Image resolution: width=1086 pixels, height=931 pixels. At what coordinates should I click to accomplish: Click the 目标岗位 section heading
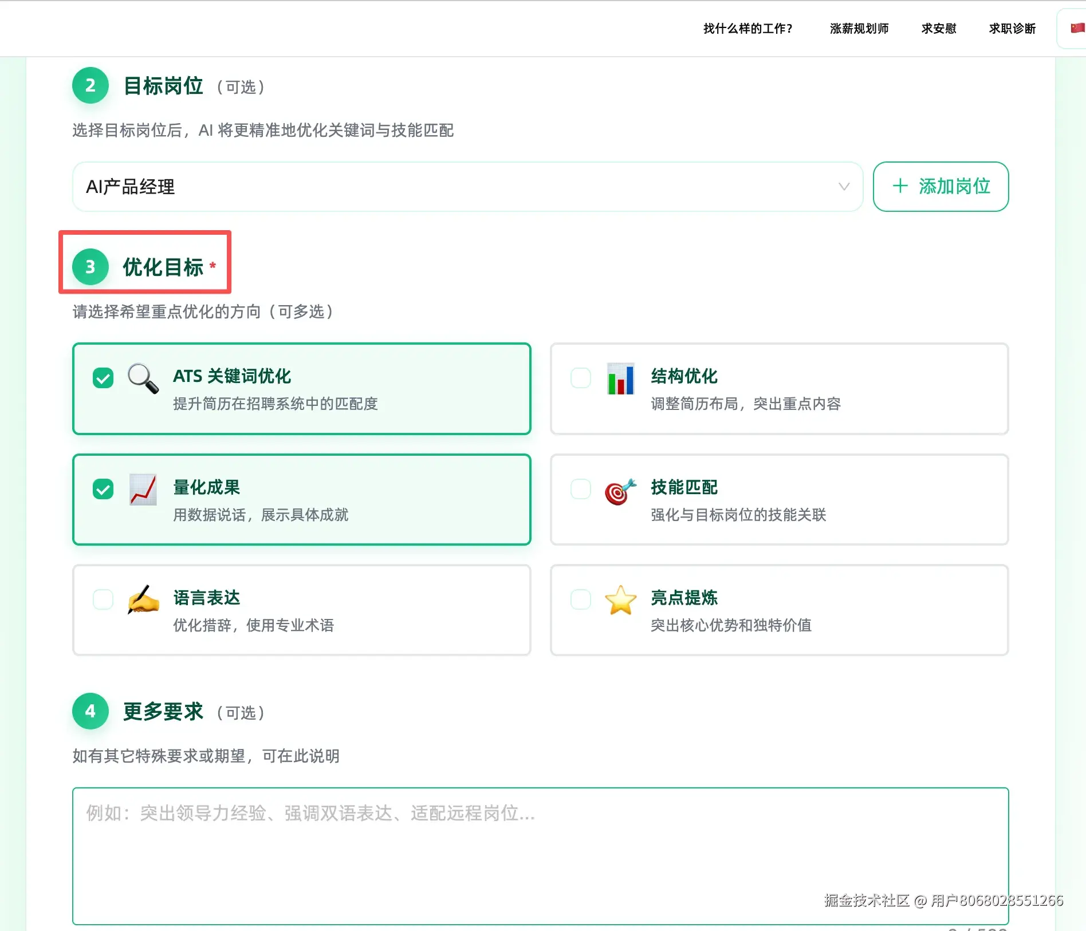click(x=163, y=86)
